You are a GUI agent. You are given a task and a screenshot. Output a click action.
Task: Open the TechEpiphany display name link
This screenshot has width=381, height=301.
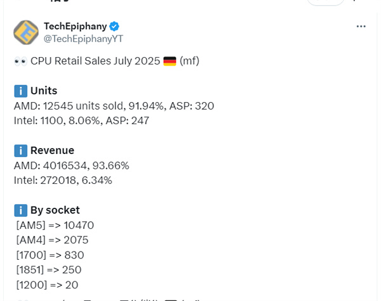pyautogui.click(x=75, y=26)
